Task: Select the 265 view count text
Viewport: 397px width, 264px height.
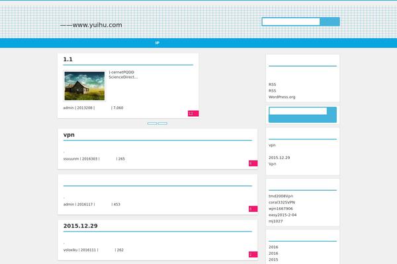Action: (122, 158)
